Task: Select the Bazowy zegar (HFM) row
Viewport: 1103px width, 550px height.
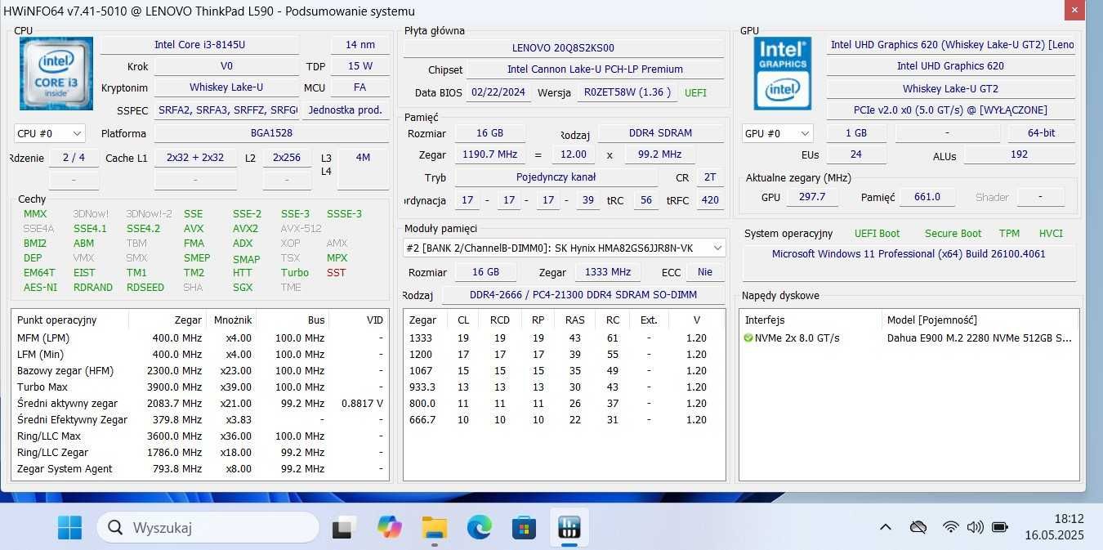Action: [200, 371]
